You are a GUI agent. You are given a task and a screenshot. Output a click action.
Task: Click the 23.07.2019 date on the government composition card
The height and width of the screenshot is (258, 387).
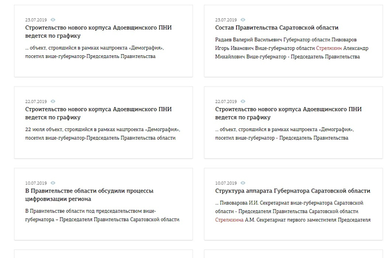[226, 20]
